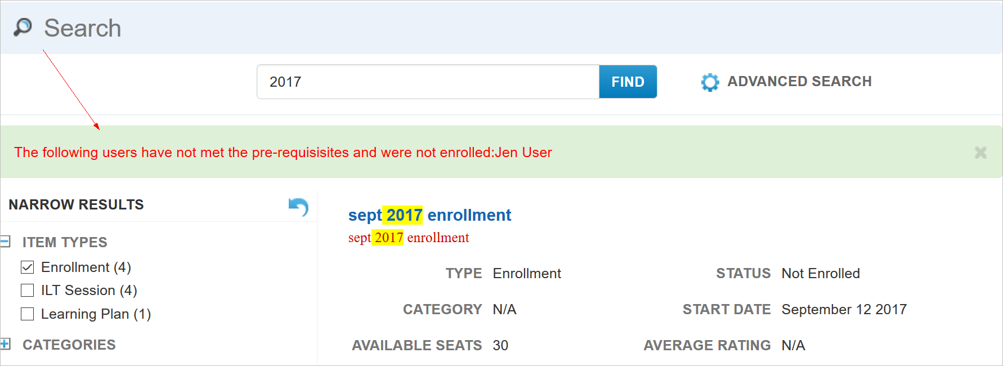The width and height of the screenshot is (1003, 366).
Task: Open the ADVANCED SEARCH link
Action: [799, 82]
